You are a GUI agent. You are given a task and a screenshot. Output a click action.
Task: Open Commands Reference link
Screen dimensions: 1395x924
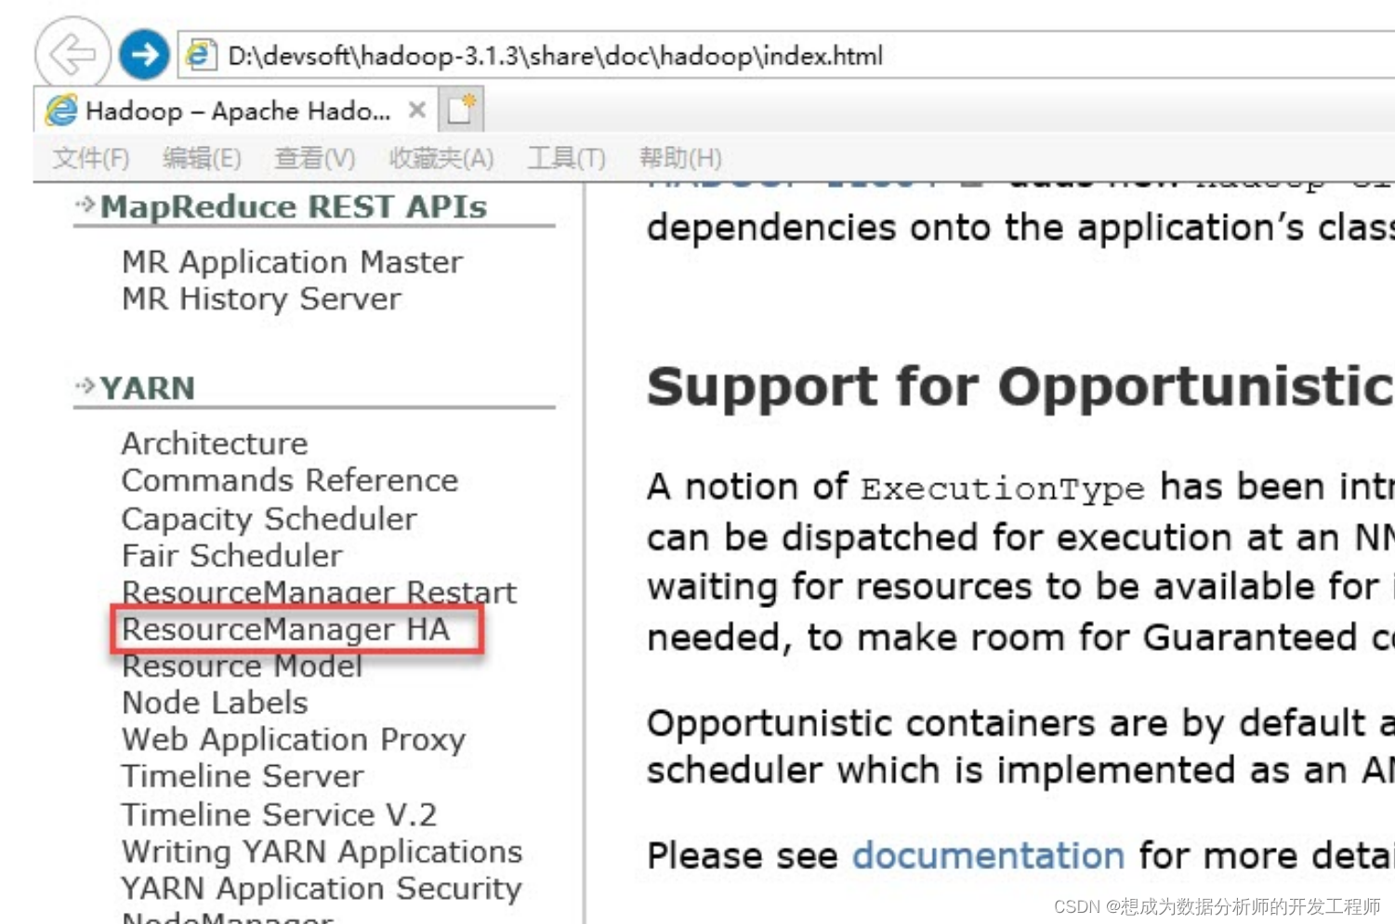pos(290,480)
